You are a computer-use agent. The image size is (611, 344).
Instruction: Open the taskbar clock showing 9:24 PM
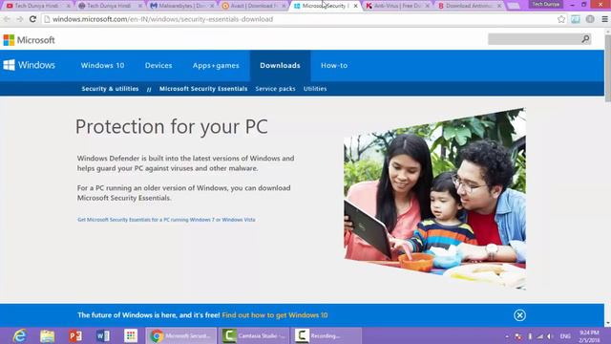click(589, 336)
